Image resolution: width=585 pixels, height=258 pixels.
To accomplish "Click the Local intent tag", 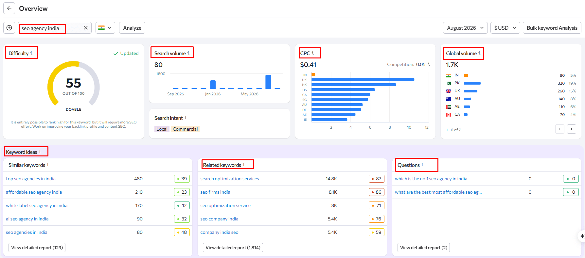I will [162, 129].
